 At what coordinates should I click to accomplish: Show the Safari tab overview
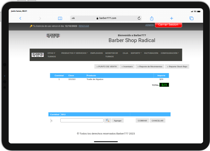[191, 18]
